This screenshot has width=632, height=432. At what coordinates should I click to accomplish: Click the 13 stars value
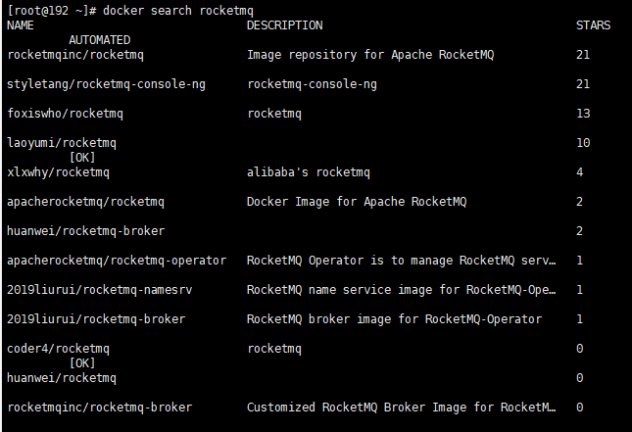pyautogui.click(x=583, y=114)
